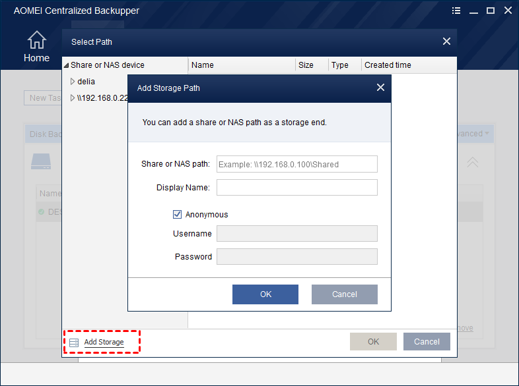Expand the \\192.168.0.22 tree node
Screen dimensions: 519x386
tap(73, 98)
